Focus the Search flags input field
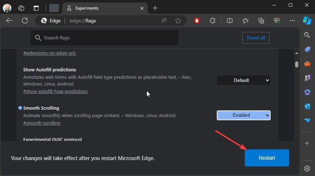Viewport: 315px width, 176px height. coord(104,38)
